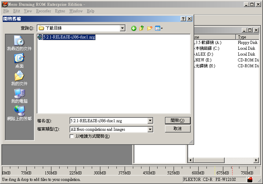Select the 5.2.1-RELEASE-i386-disc1.nrg file
The height and width of the screenshot is (184, 263).
click(x=68, y=37)
